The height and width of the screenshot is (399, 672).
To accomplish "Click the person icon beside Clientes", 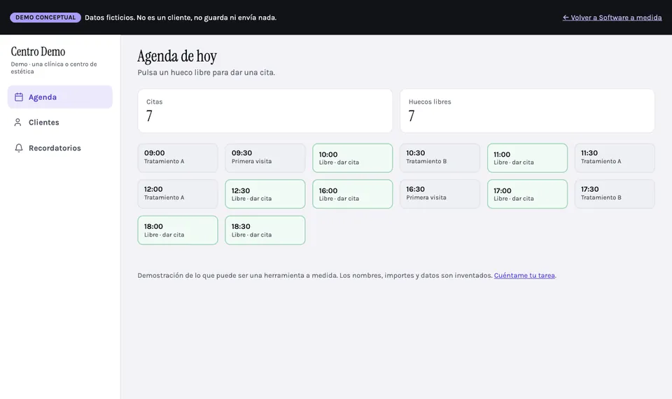I will coord(17,122).
